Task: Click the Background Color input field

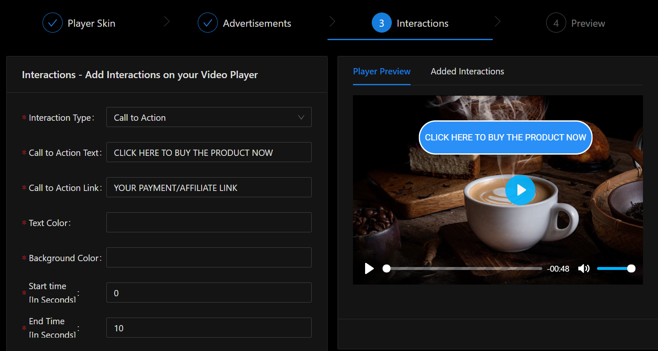Action: 209,257
